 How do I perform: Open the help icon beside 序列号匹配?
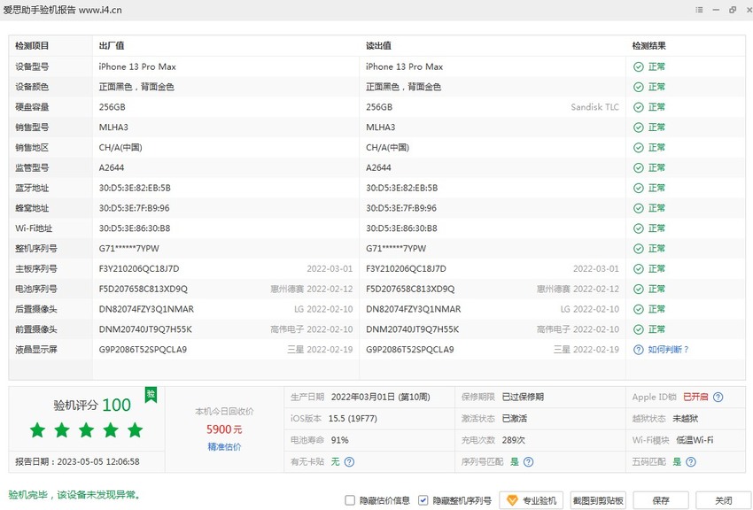click(528, 461)
